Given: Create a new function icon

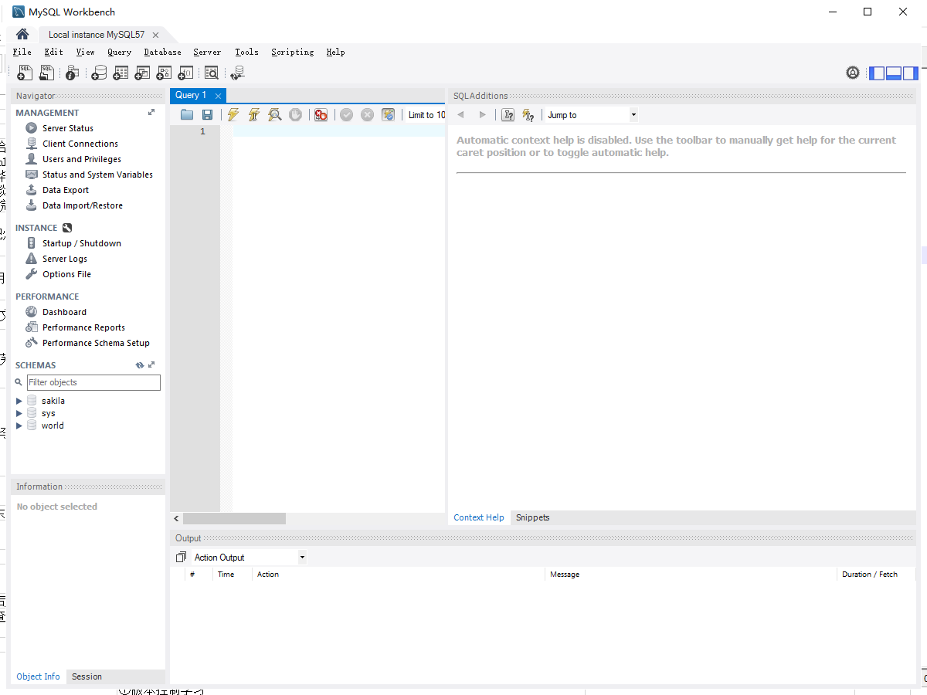Looking at the screenshot, I should [x=185, y=73].
